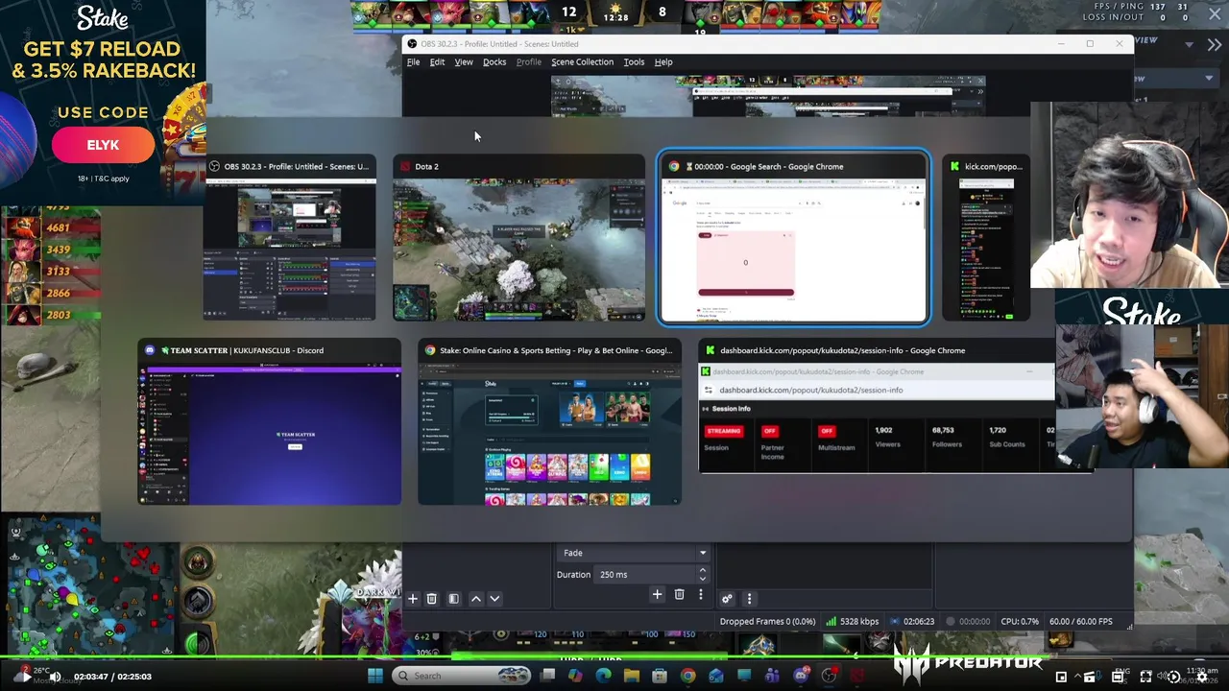Open Google Chrome from the taskbar
Viewport: 1229px width, 691px height.
click(688, 676)
